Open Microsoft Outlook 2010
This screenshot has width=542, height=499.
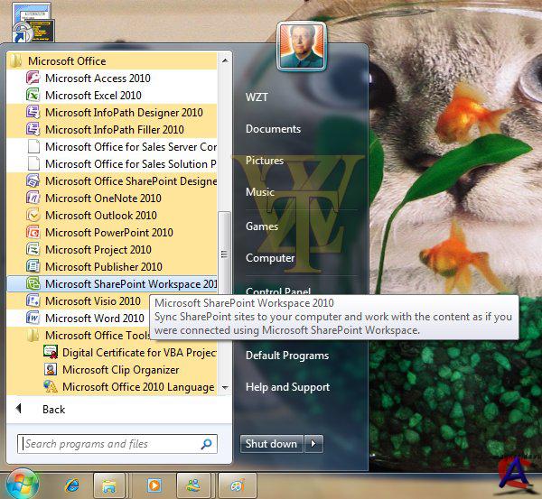point(100,216)
